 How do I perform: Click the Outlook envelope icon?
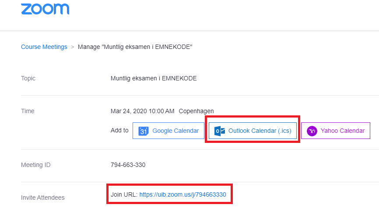tap(220, 131)
